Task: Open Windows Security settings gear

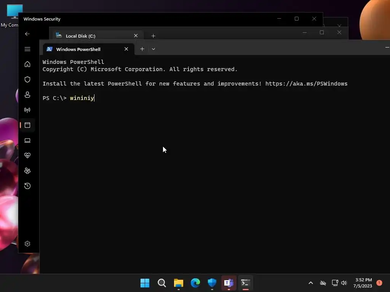Action: [27, 244]
